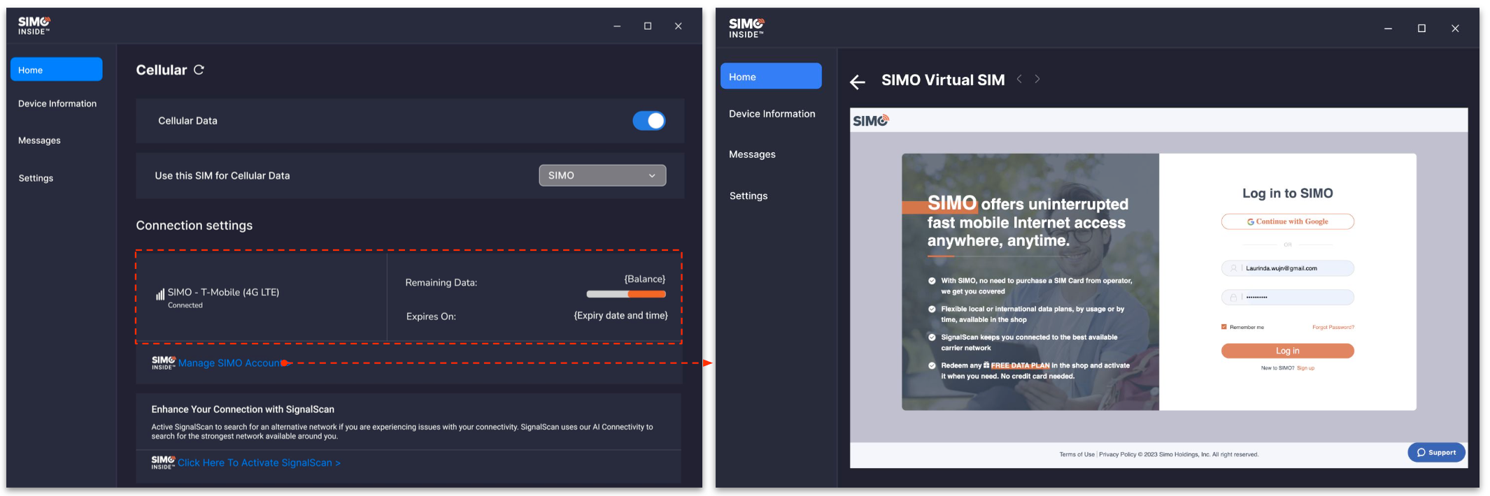Open Messages in the right window sidebar

(752, 154)
